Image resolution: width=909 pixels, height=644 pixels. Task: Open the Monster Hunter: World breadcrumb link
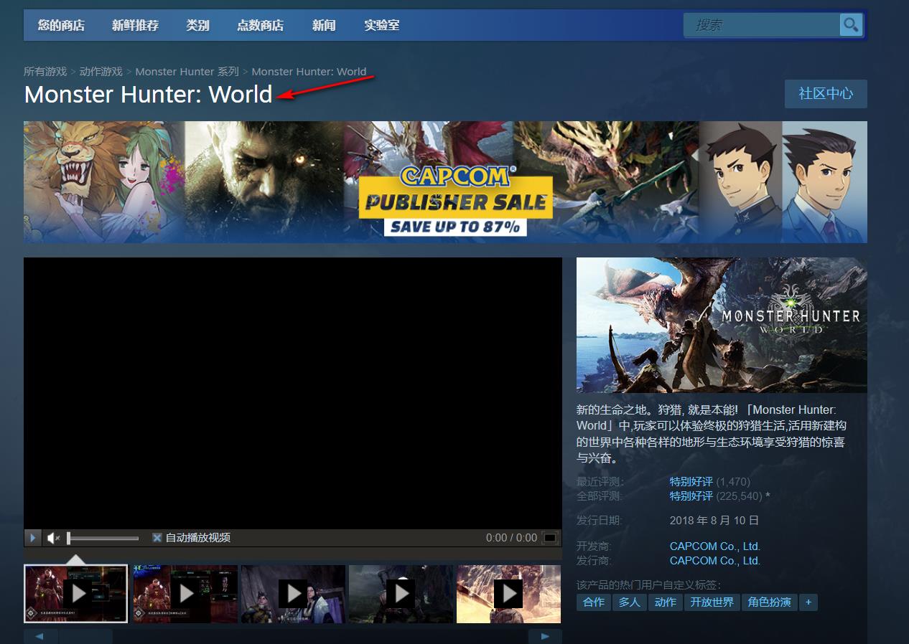(309, 72)
